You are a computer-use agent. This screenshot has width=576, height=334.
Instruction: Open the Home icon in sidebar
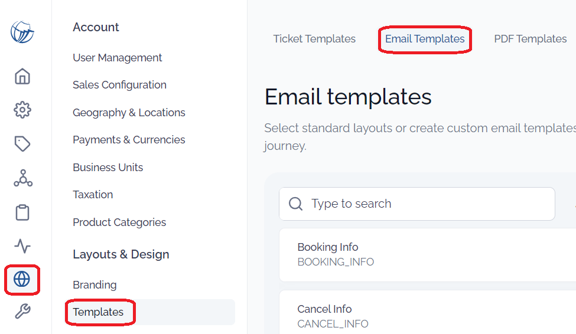(x=22, y=76)
